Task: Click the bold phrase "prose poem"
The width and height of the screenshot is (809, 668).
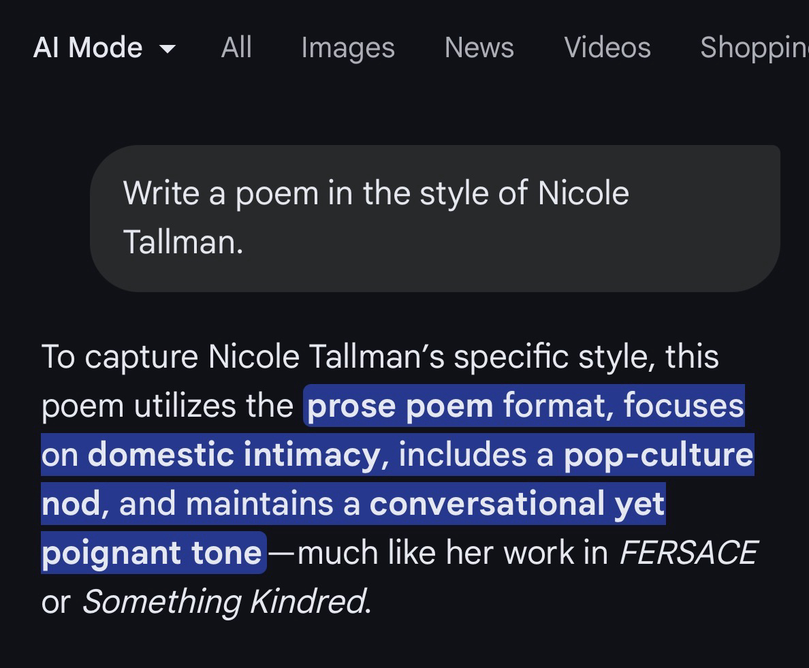Action: point(400,407)
